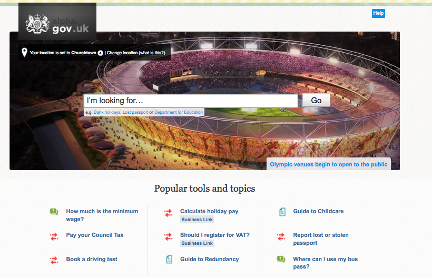This screenshot has height=278, width=432.
Task: Focus the "I'm looking for…" search box
Action: (191, 101)
